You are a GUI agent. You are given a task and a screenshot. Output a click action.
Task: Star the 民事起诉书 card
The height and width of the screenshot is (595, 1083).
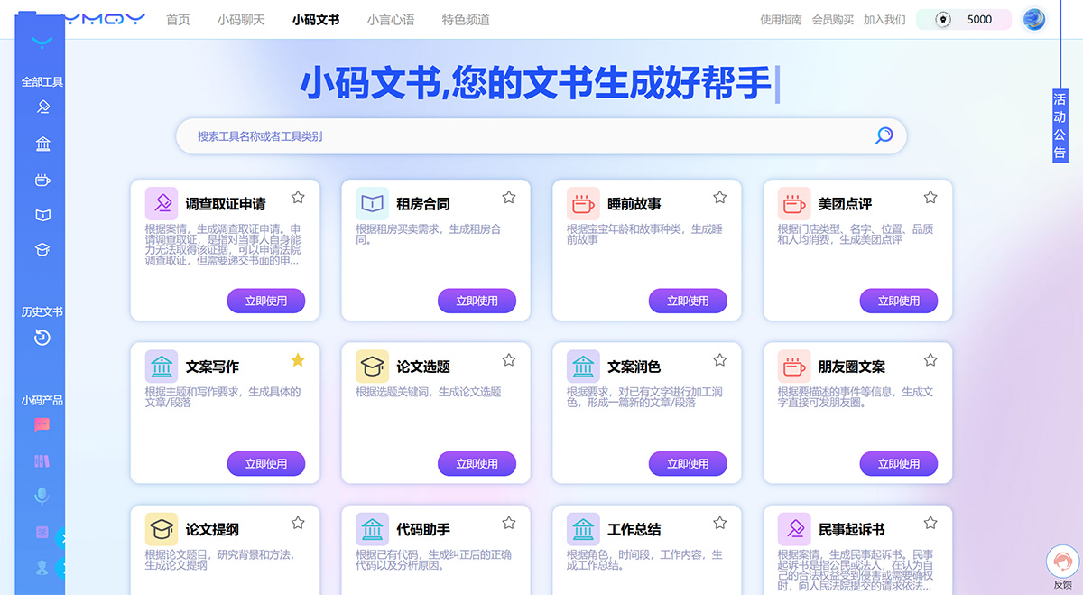(930, 522)
